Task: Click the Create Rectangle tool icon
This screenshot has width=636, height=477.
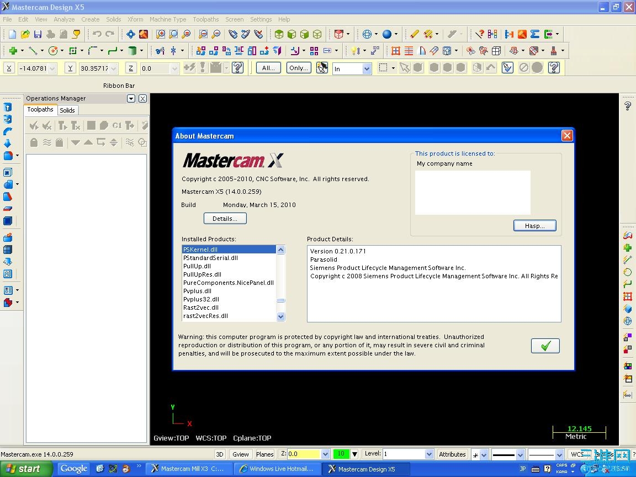Action: 73,51
